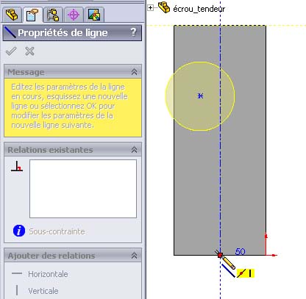Screen dimensions: 306x299
Task: Expand the écrou_tendeur tree node
Action: point(150,8)
